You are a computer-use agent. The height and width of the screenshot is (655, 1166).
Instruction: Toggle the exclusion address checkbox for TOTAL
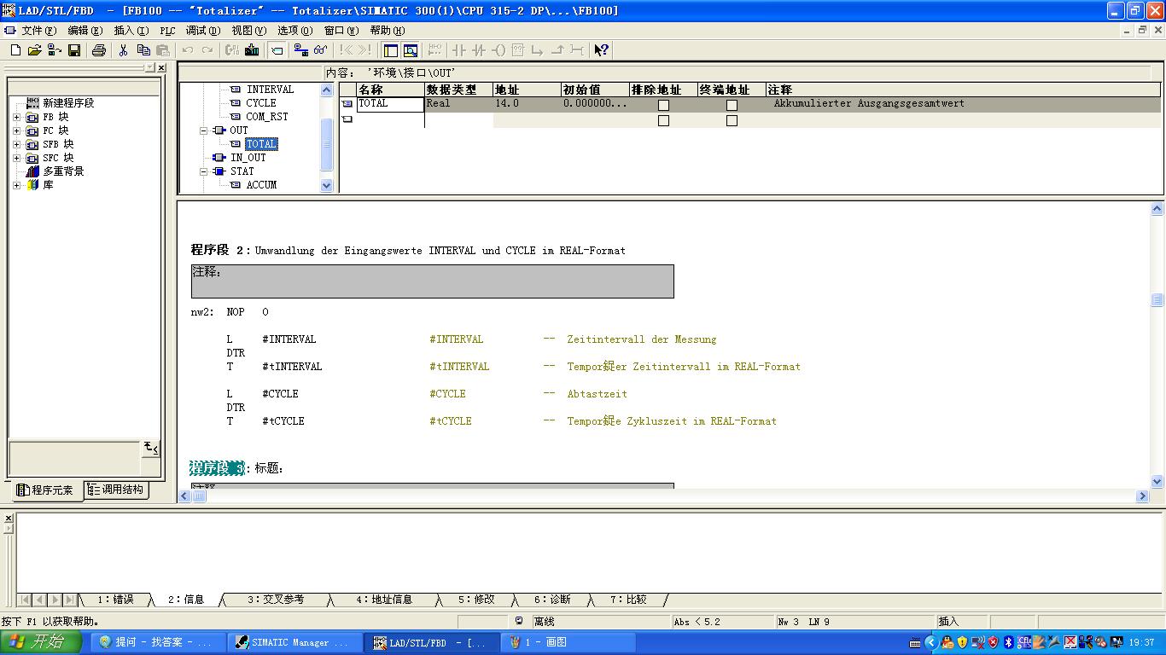point(663,105)
